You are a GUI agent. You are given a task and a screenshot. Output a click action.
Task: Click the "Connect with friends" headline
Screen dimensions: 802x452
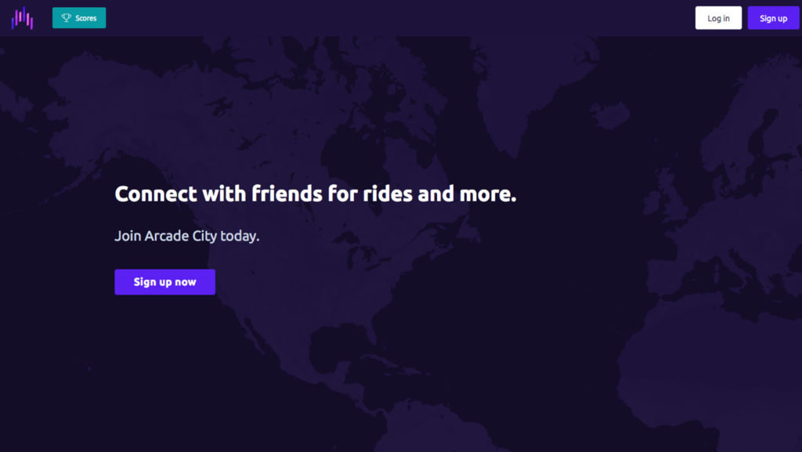(x=315, y=194)
